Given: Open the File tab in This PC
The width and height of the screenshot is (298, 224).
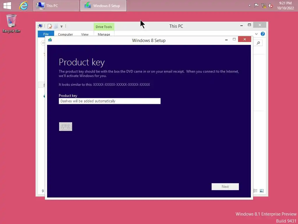Looking at the screenshot, I should point(46,34).
